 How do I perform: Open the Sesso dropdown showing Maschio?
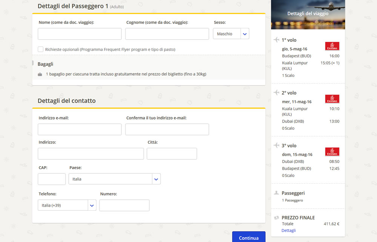click(x=231, y=34)
